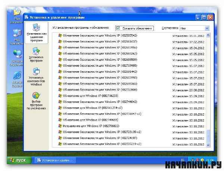
Task: Click the 'Установленные программы и обновления' label
Action: pyautogui.click(x=81, y=28)
